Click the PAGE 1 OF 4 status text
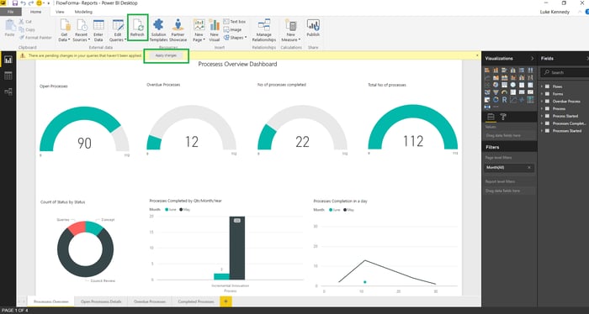The width and height of the screenshot is (589, 314). [x=15, y=311]
